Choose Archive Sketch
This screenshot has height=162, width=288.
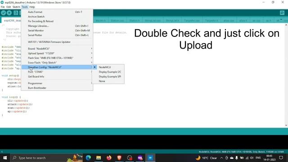click(x=57, y=17)
